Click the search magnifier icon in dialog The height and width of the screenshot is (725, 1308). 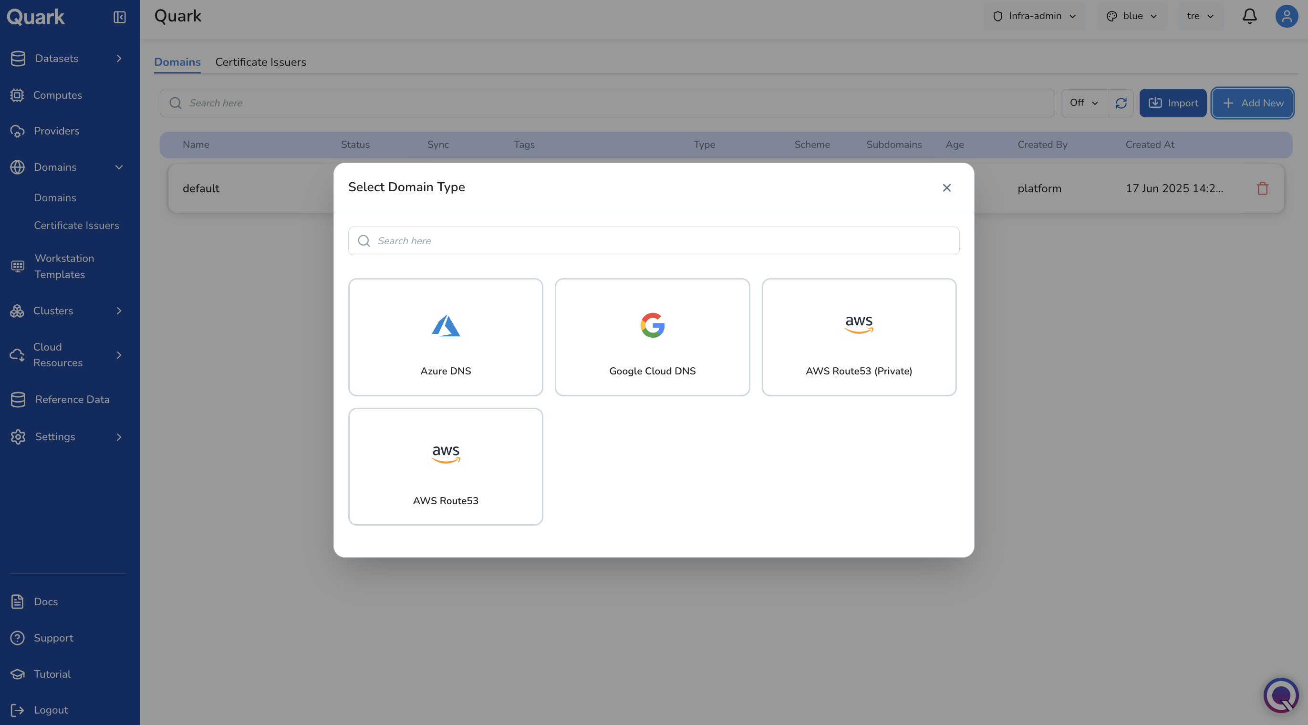coord(363,241)
